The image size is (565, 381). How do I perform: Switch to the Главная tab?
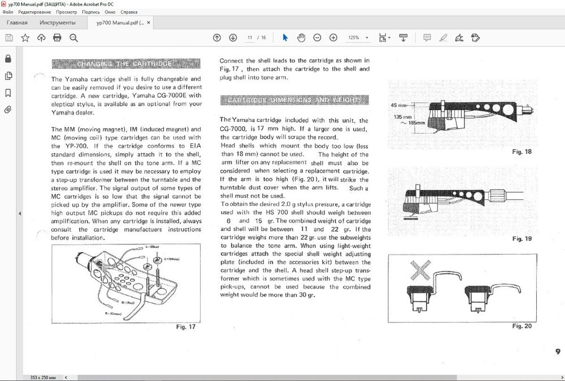(x=17, y=23)
